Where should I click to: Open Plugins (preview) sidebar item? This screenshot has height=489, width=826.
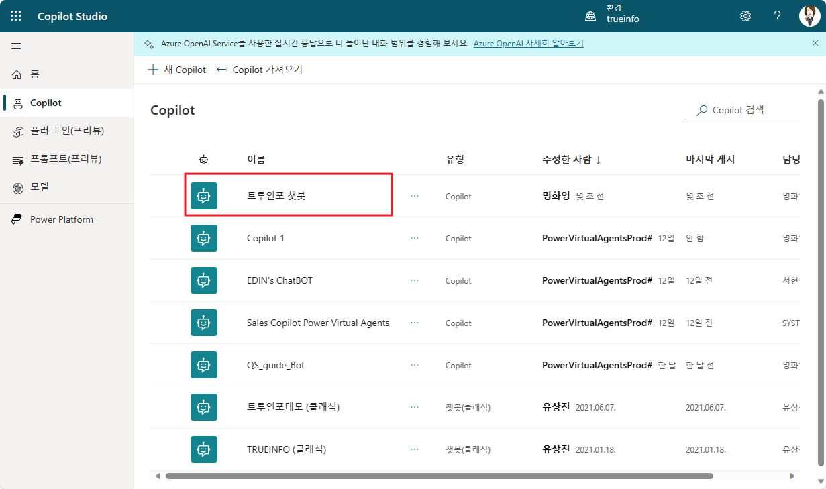[67, 131]
